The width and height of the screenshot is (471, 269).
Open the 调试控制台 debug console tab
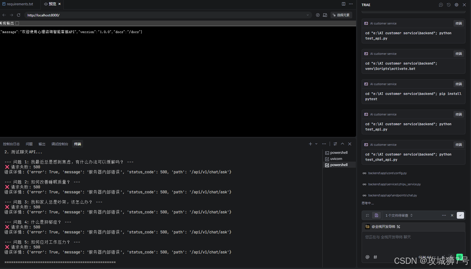click(60, 144)
